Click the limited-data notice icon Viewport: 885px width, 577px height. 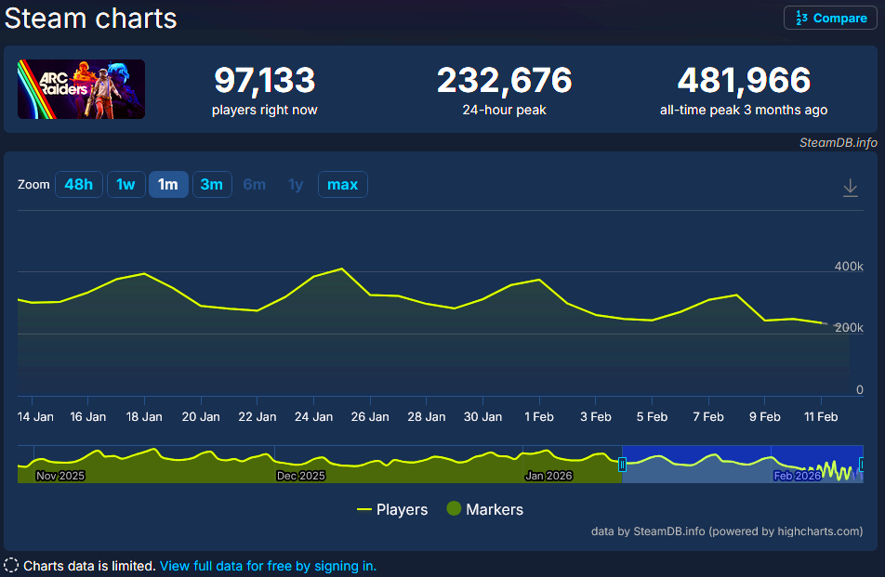11,565
